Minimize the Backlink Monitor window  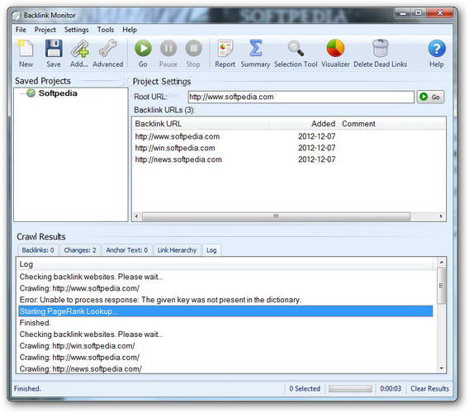403,13
